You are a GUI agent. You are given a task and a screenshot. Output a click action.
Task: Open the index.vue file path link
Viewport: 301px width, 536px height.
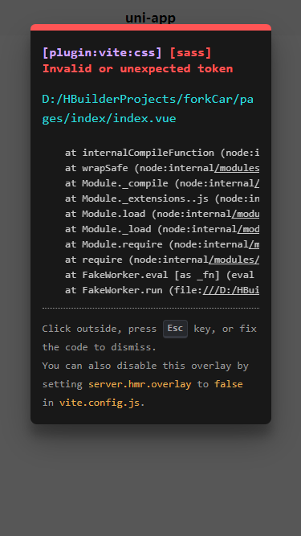[x=148, y=109]
